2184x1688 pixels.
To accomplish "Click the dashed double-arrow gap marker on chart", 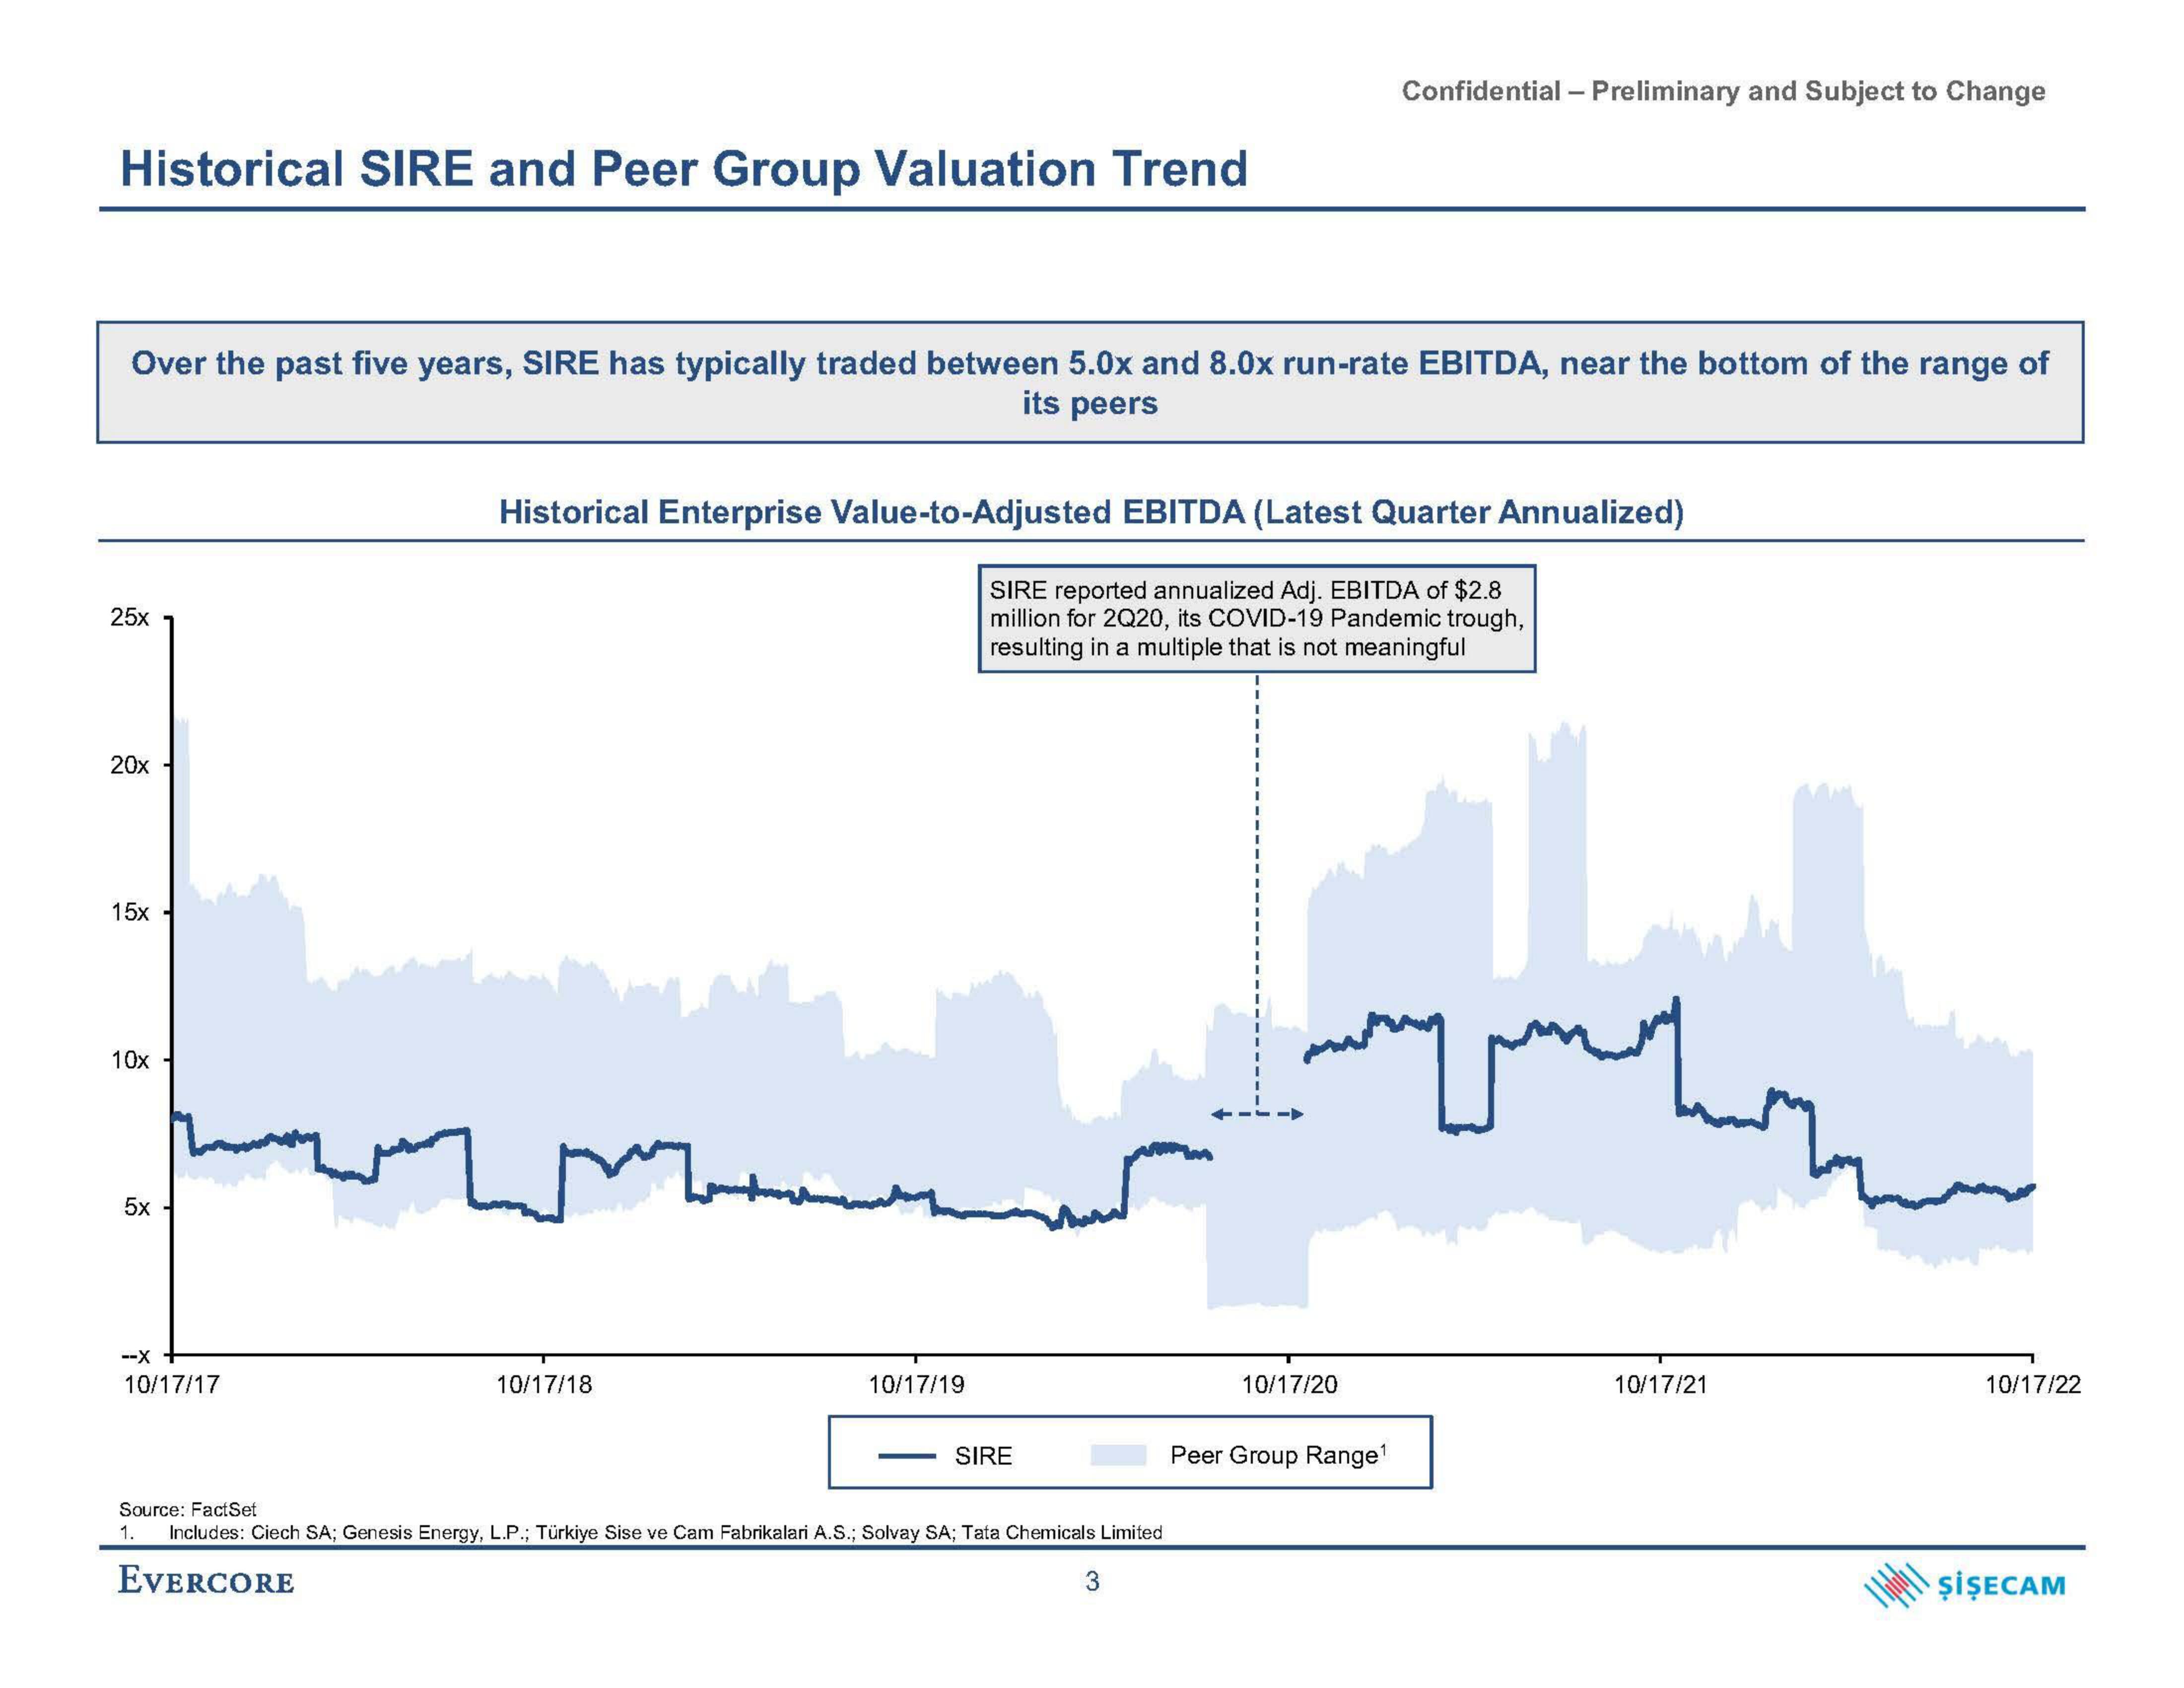I will 1257,1114.
